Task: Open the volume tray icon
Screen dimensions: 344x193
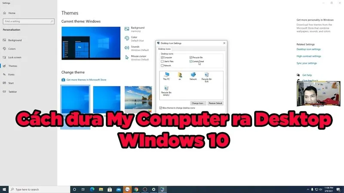Action: click(x=321, y=190)
